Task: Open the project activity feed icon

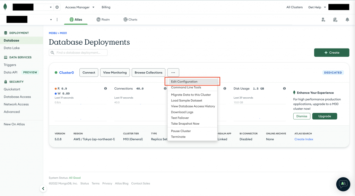Action: coord(335,20)
